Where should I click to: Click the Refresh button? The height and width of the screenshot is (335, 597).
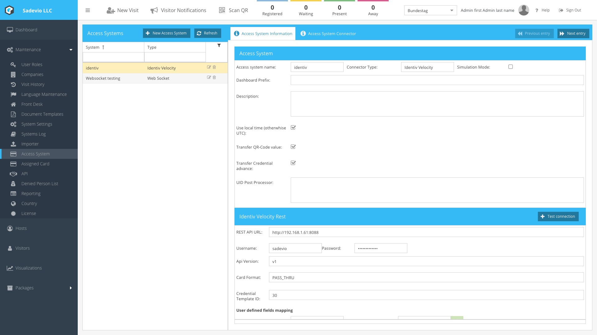(x=207, y=33)
